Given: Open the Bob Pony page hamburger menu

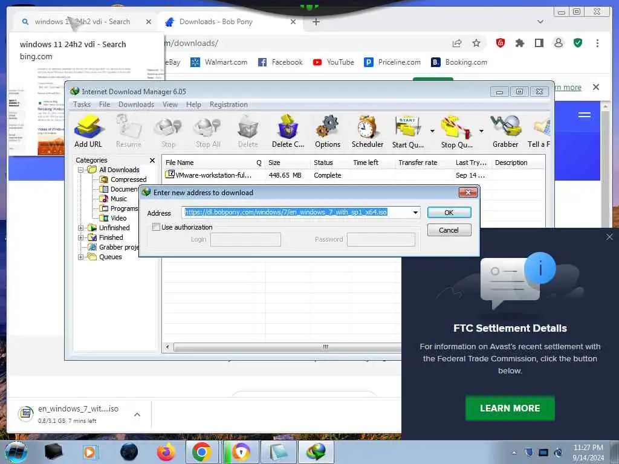Looking at the screenshot, I should 585,115.
